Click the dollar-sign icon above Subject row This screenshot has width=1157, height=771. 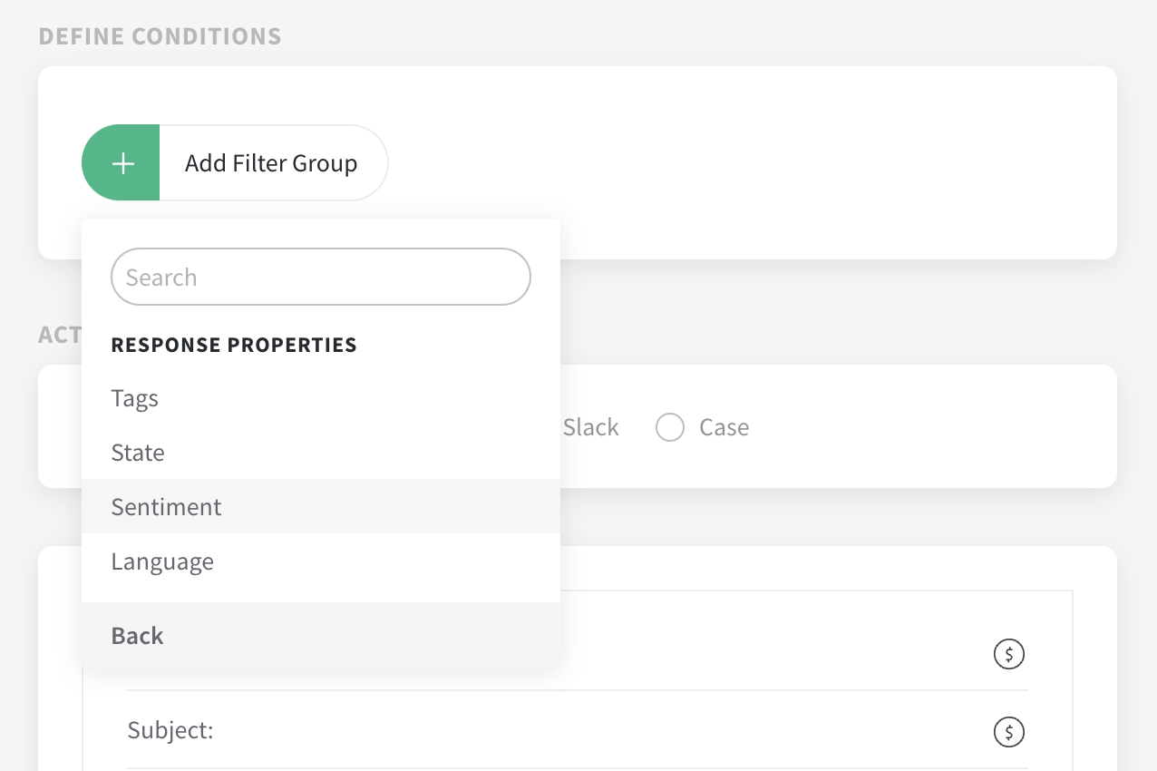[1009, 653]
